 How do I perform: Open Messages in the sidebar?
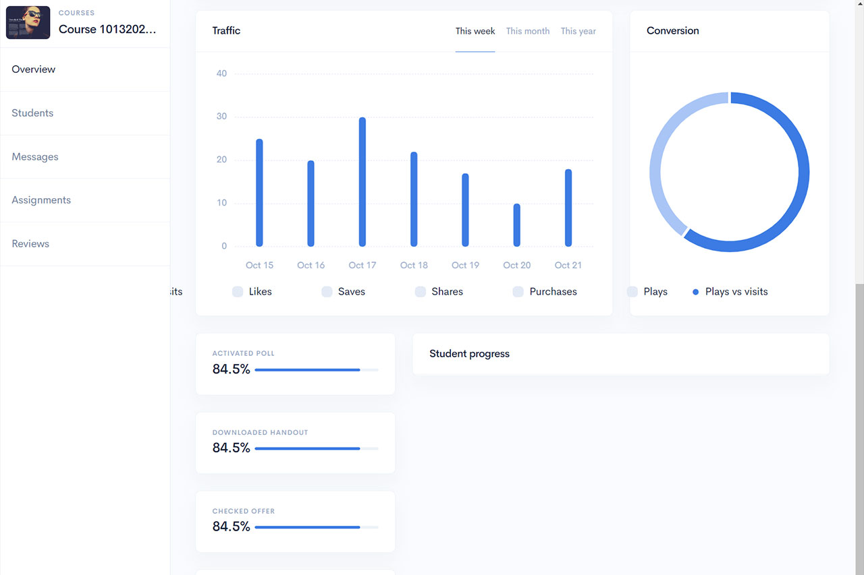85,157
